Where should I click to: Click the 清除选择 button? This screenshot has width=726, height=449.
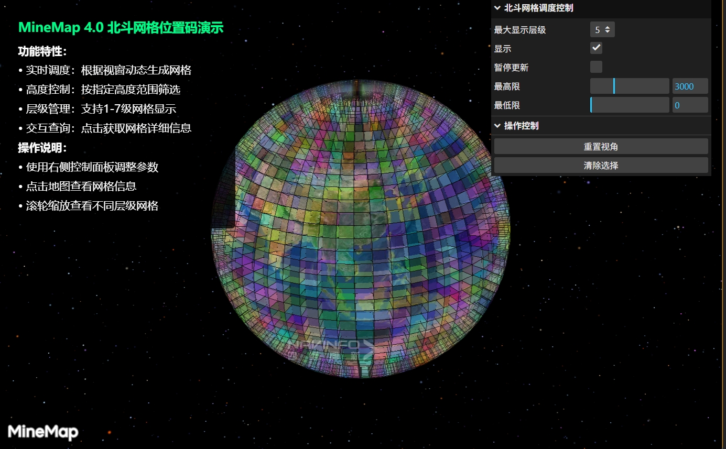[601, 166]
